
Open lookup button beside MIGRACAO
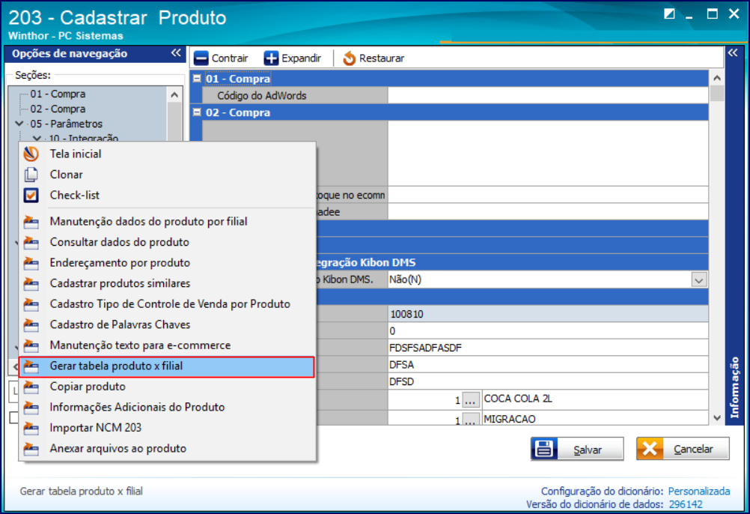(x=471, y=420)
